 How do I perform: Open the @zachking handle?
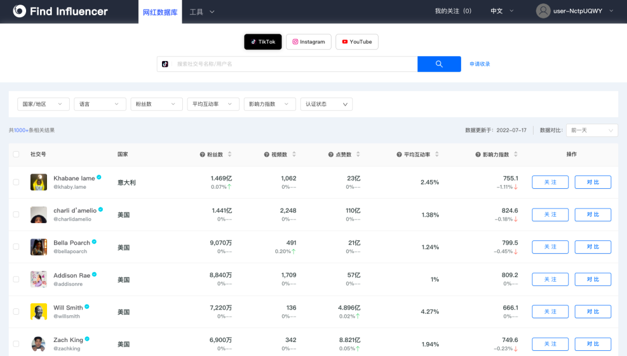[x=67, y=348]
